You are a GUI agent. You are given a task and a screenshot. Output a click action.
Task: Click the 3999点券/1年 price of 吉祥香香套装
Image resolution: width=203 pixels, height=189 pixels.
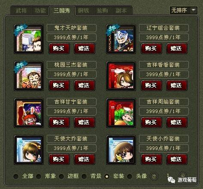[164, 74]
